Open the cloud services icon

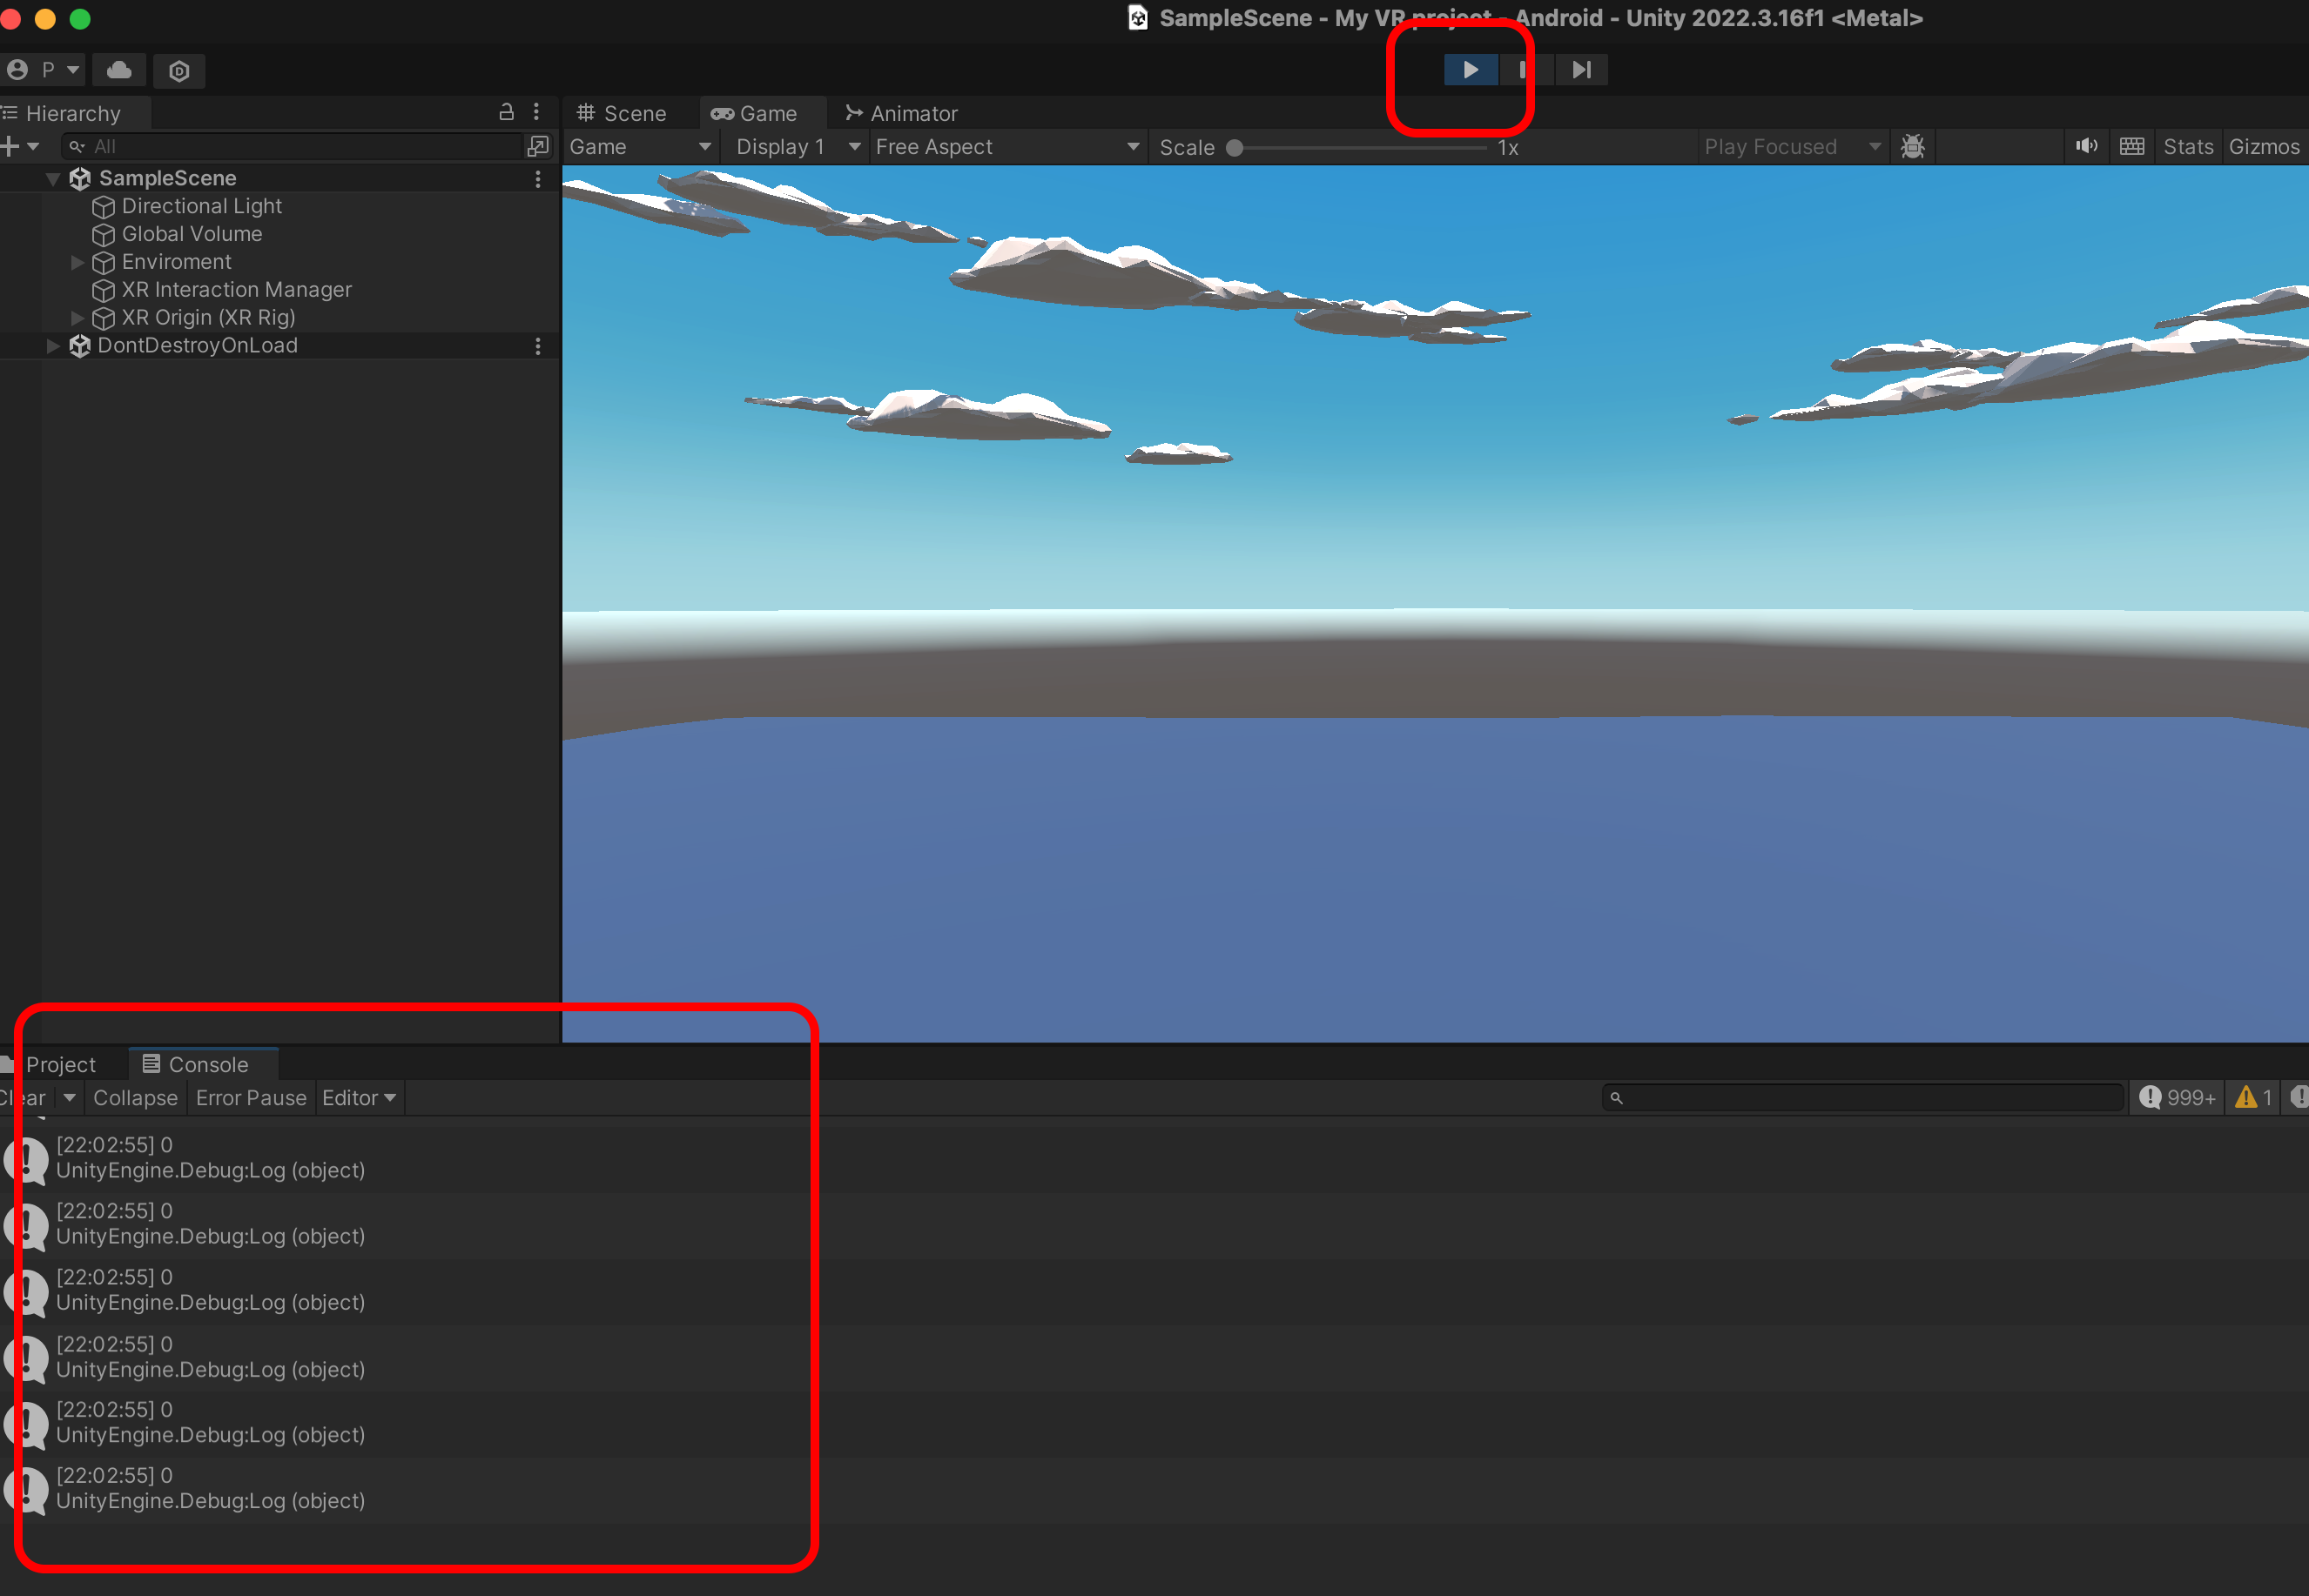[119, 70]
